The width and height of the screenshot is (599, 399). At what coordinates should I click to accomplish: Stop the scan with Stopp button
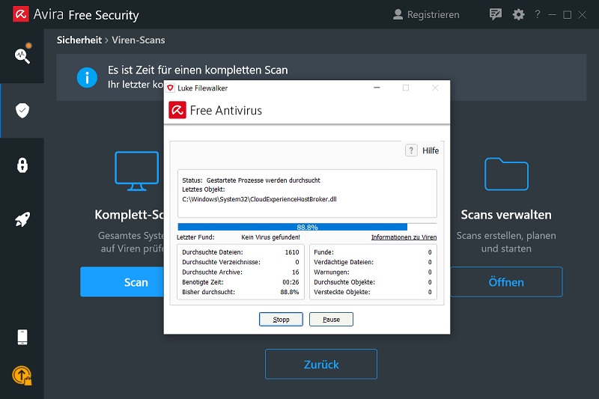(x=281, y=319)
